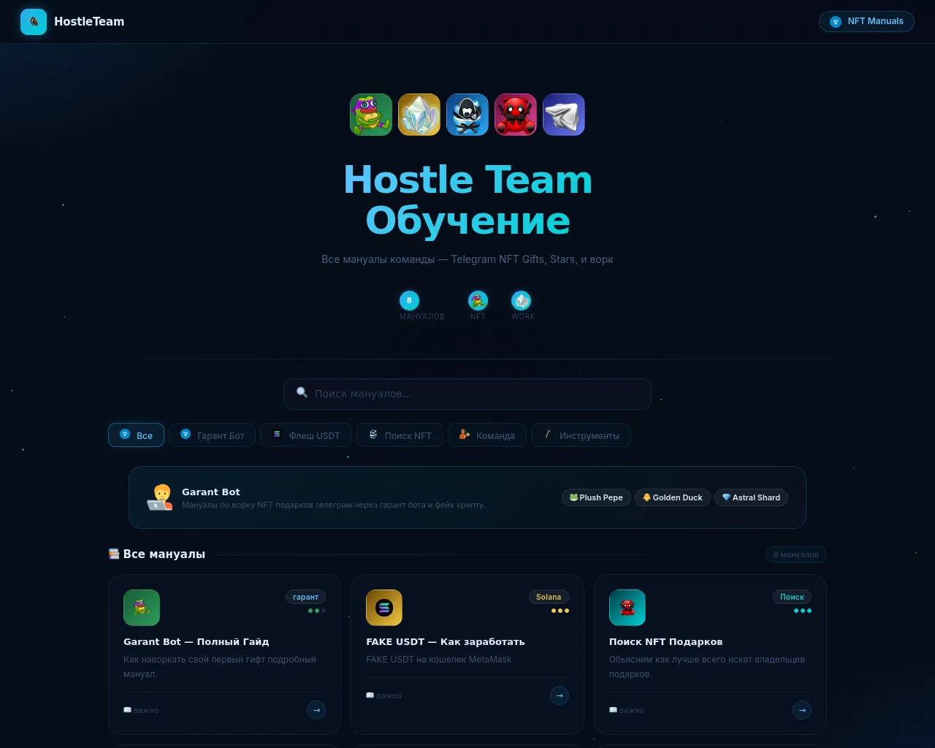935x748 pixels.
Task: Click the red bear icon on Поиск NFT card
Action: coord(627,608)
